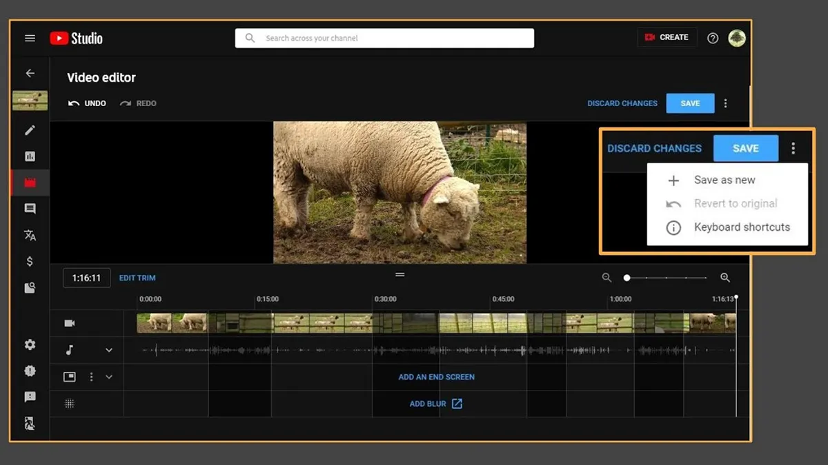Expand the end screen track chevron
The image size is (828, 465).
point(108,377)
